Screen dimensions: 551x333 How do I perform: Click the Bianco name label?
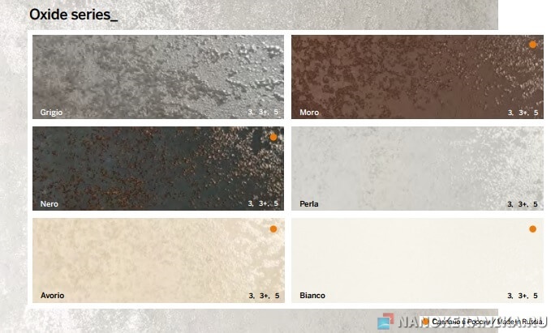(312, 295)
